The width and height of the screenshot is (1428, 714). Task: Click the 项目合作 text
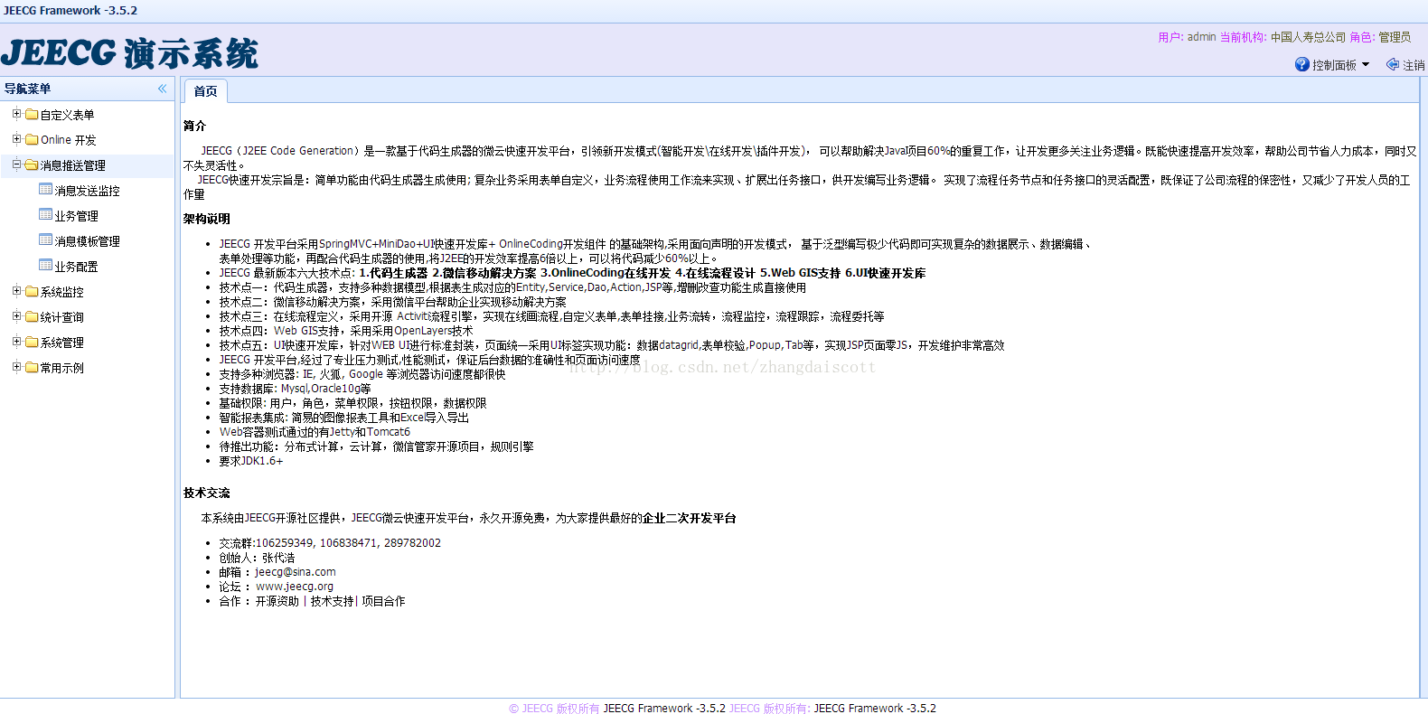[383, 601]
